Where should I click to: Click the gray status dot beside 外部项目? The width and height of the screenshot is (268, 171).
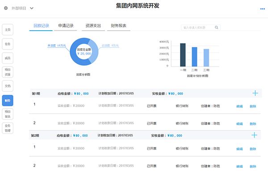[x=6, y=8]
